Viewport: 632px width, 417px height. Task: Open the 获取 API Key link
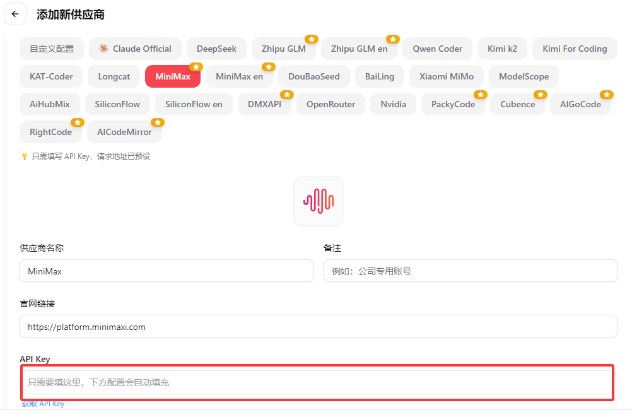tap(43, 404)
